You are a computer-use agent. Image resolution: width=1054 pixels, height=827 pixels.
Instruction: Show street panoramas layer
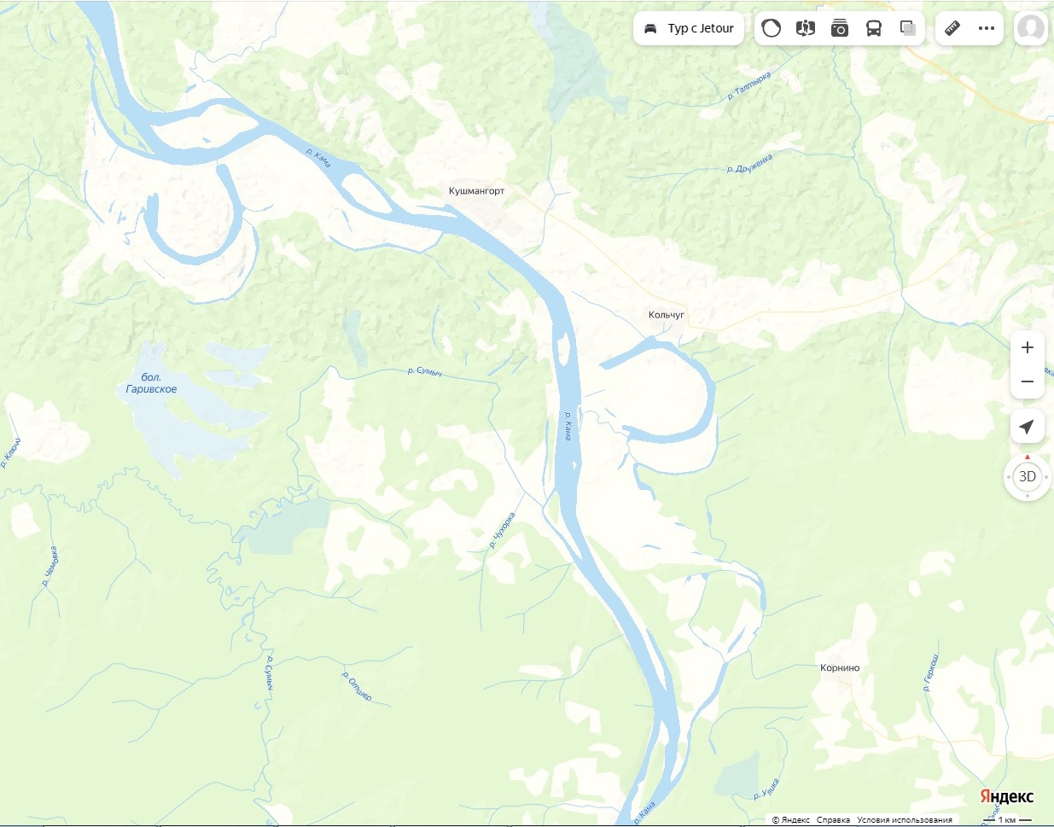806,28
